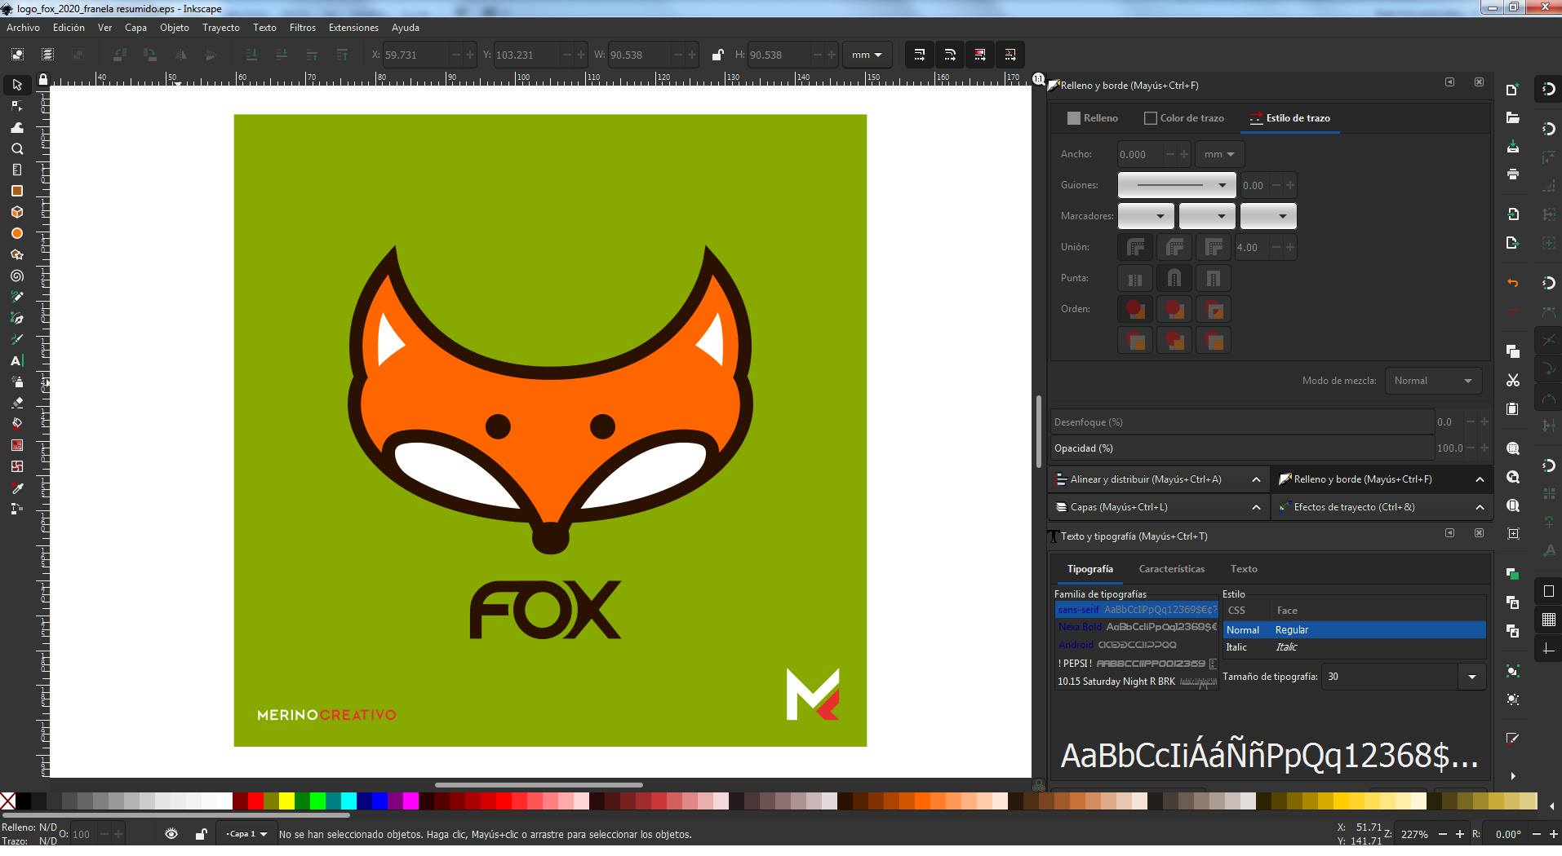Click the zoom in plus button

tap(1460, 834)
